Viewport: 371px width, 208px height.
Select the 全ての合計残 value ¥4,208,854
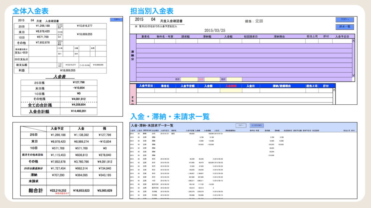coord(79,105)
